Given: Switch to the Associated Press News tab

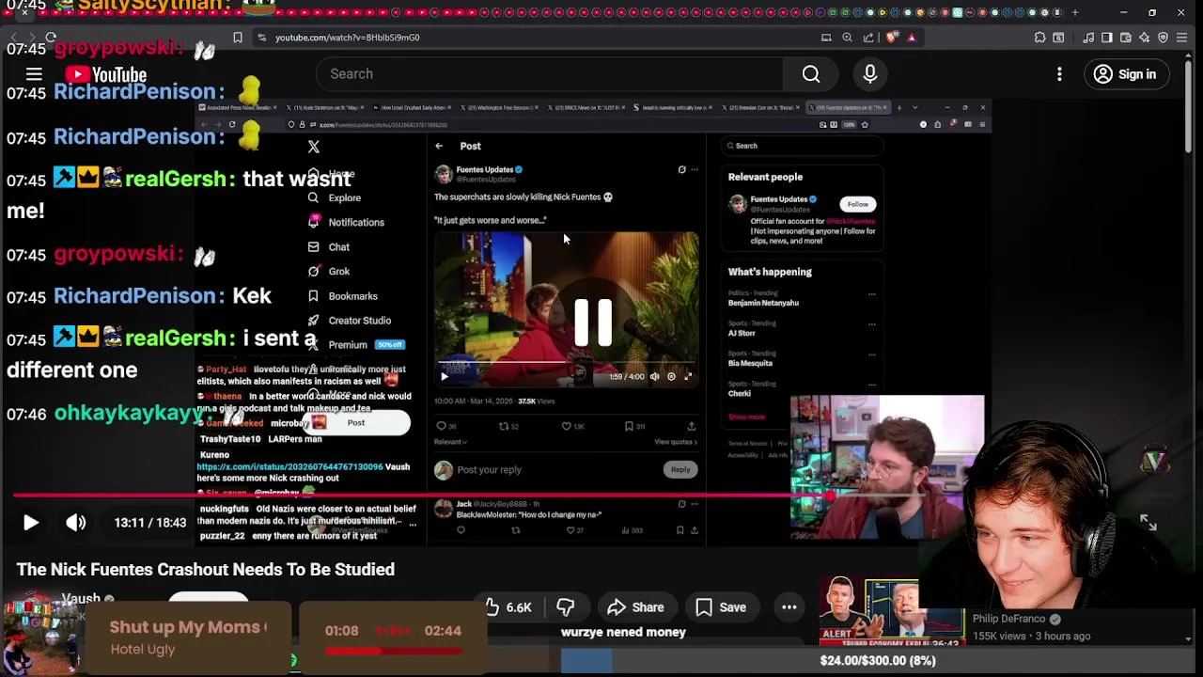Looking at the screenshot, I should [x=237, y=107].
